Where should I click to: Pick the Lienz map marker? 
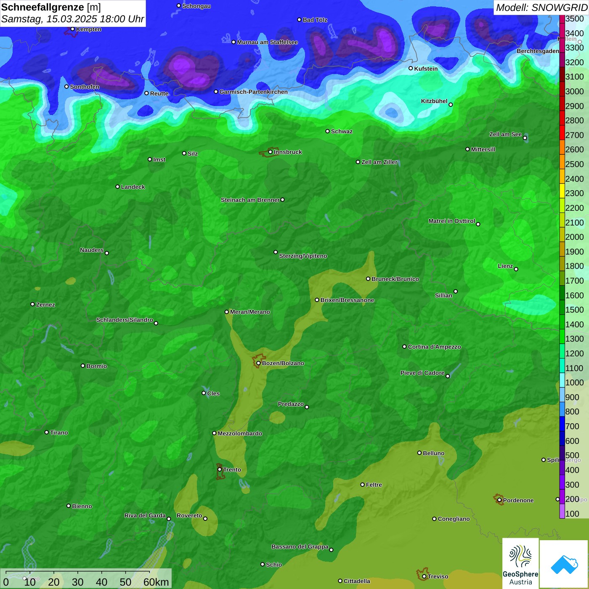click(x=516, y=269)
